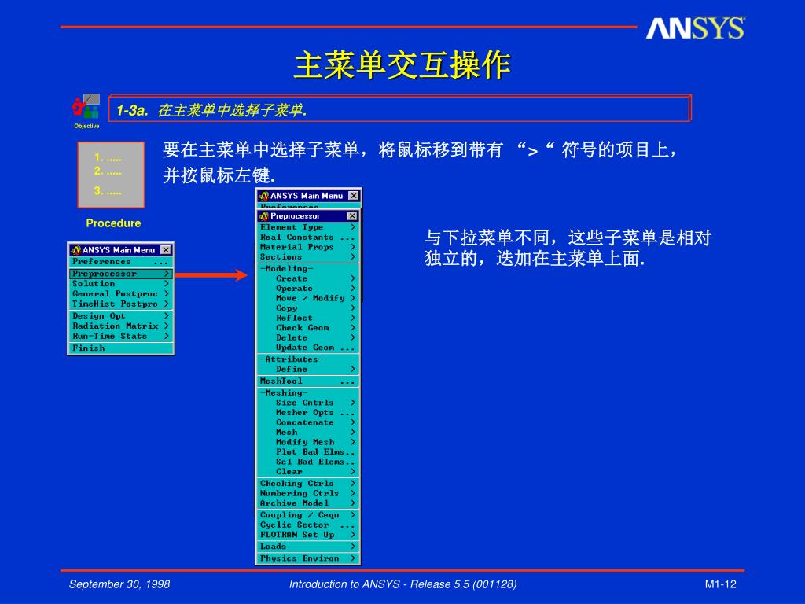Click the Procedure label
The width and height of the screenshot is (805, 604).
click(113, 223)
